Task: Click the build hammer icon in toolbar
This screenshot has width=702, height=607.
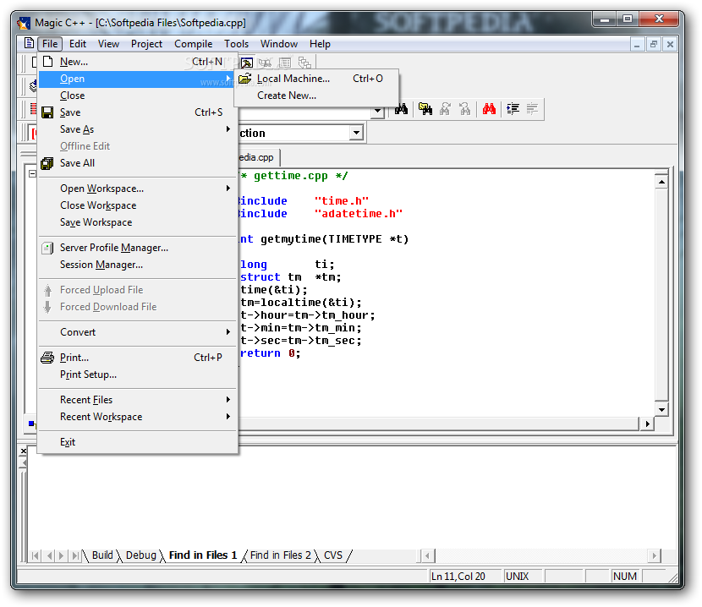Action: pos(247,63)
